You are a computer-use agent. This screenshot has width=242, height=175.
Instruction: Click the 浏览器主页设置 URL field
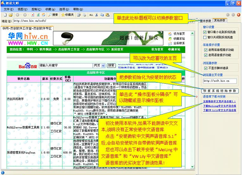pyautogui.click(x=219, y=81)
